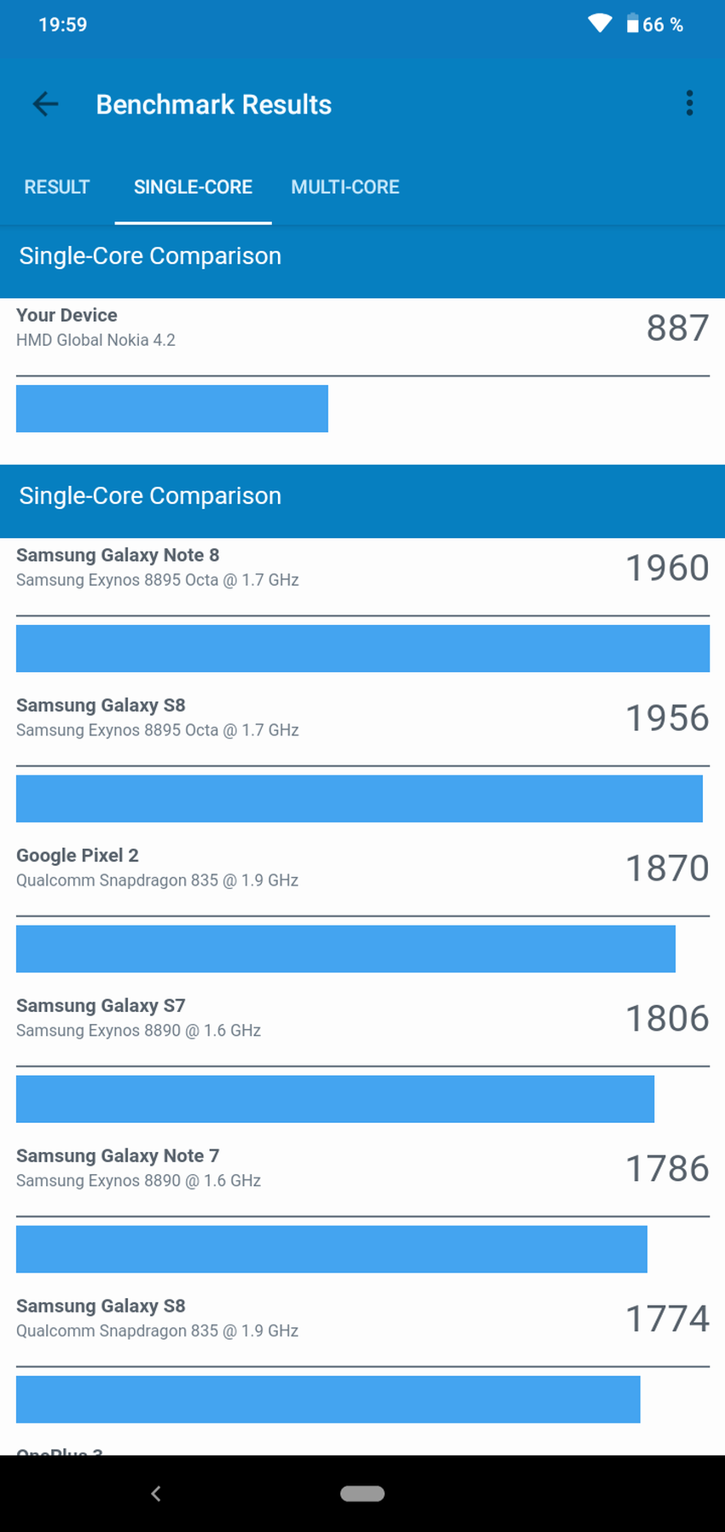725x1532 pixels.
Task: Tap the Benchmark Results title
Action: point(213,104)
